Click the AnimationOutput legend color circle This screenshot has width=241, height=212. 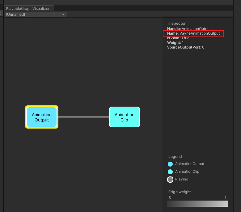click(170, 164)
